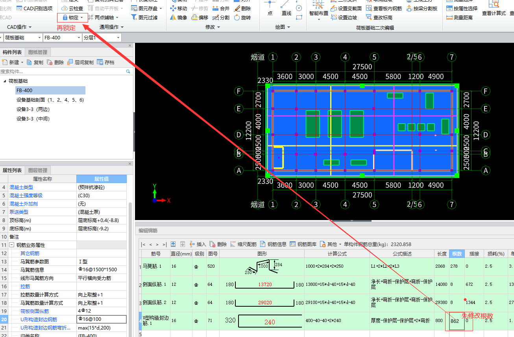514x337 pixels.
Task: Select the 偏移 offset tool
Action: (200, 18)
